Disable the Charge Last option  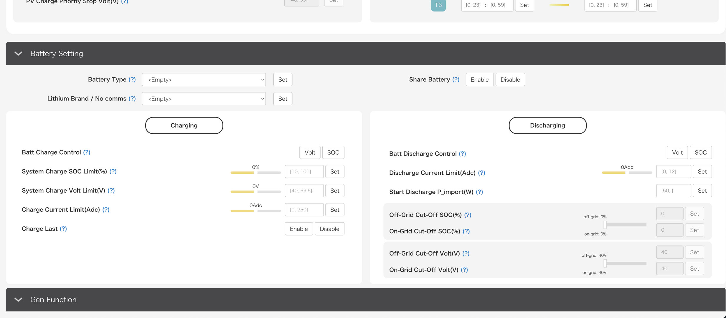click(329, 229)
